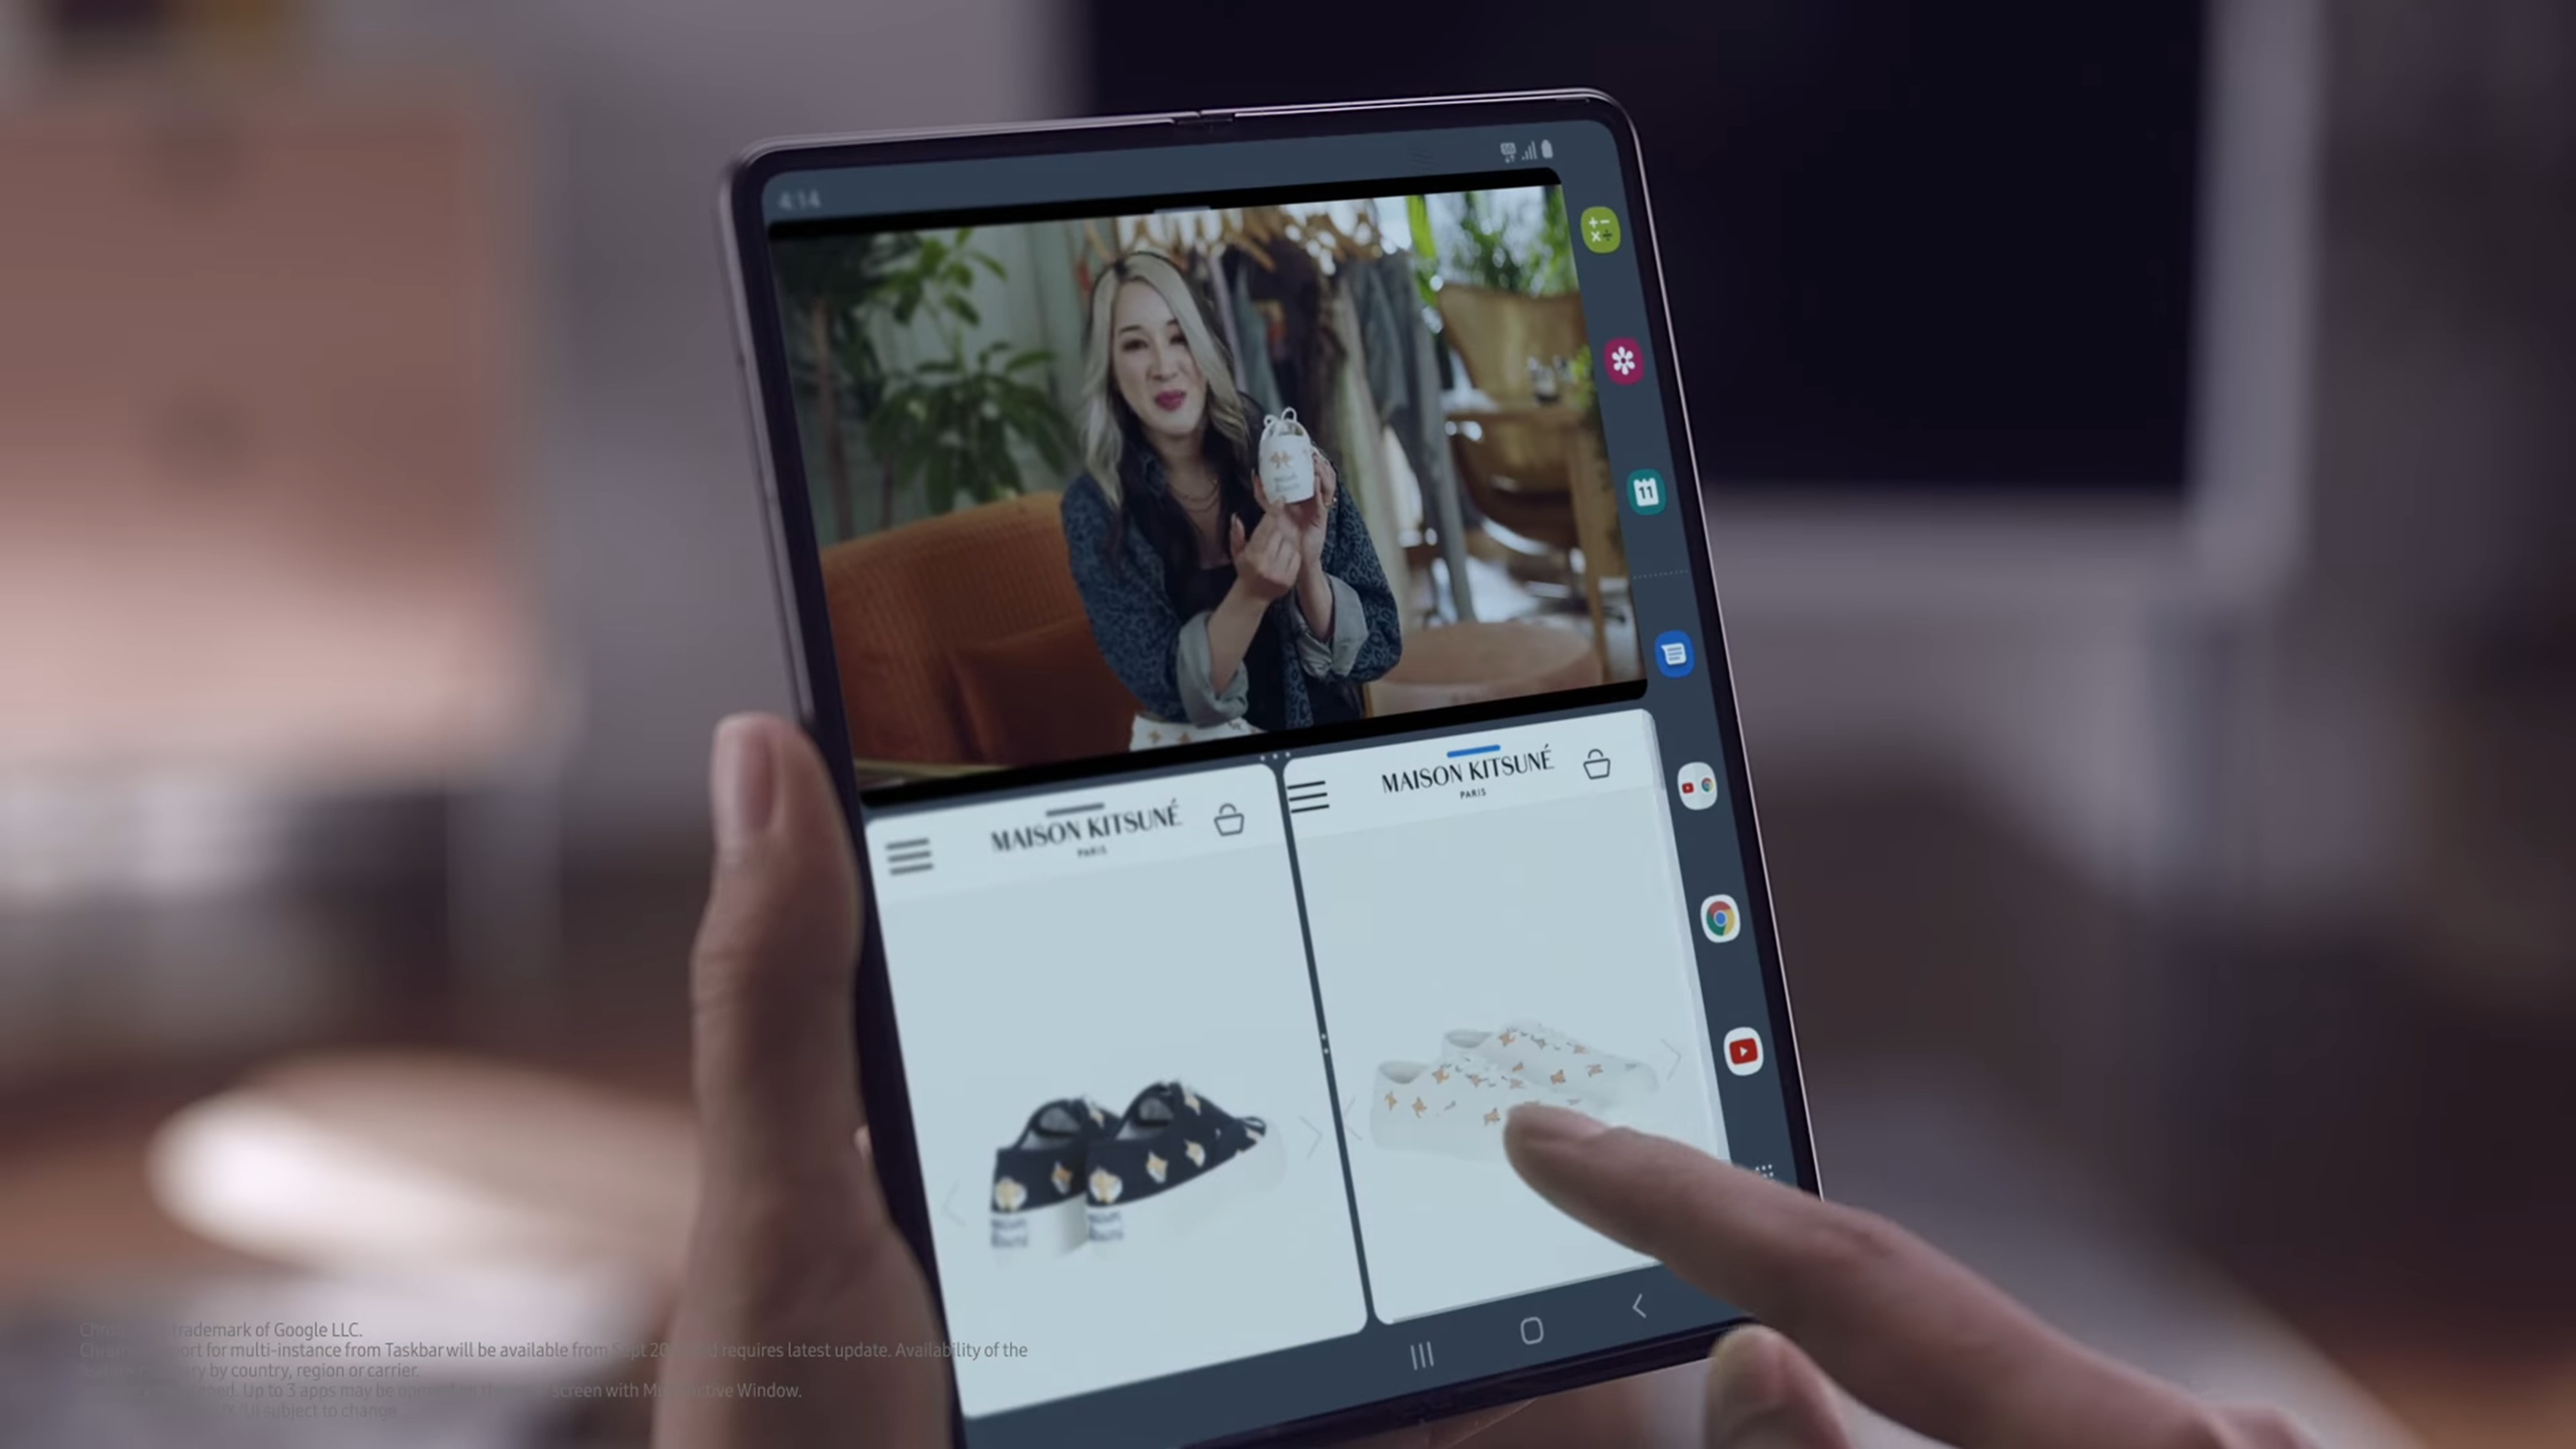This screenshot has width=2576, height=1449.
Task: Select the notes/document sidebar icon
Action: [1669, 654]
